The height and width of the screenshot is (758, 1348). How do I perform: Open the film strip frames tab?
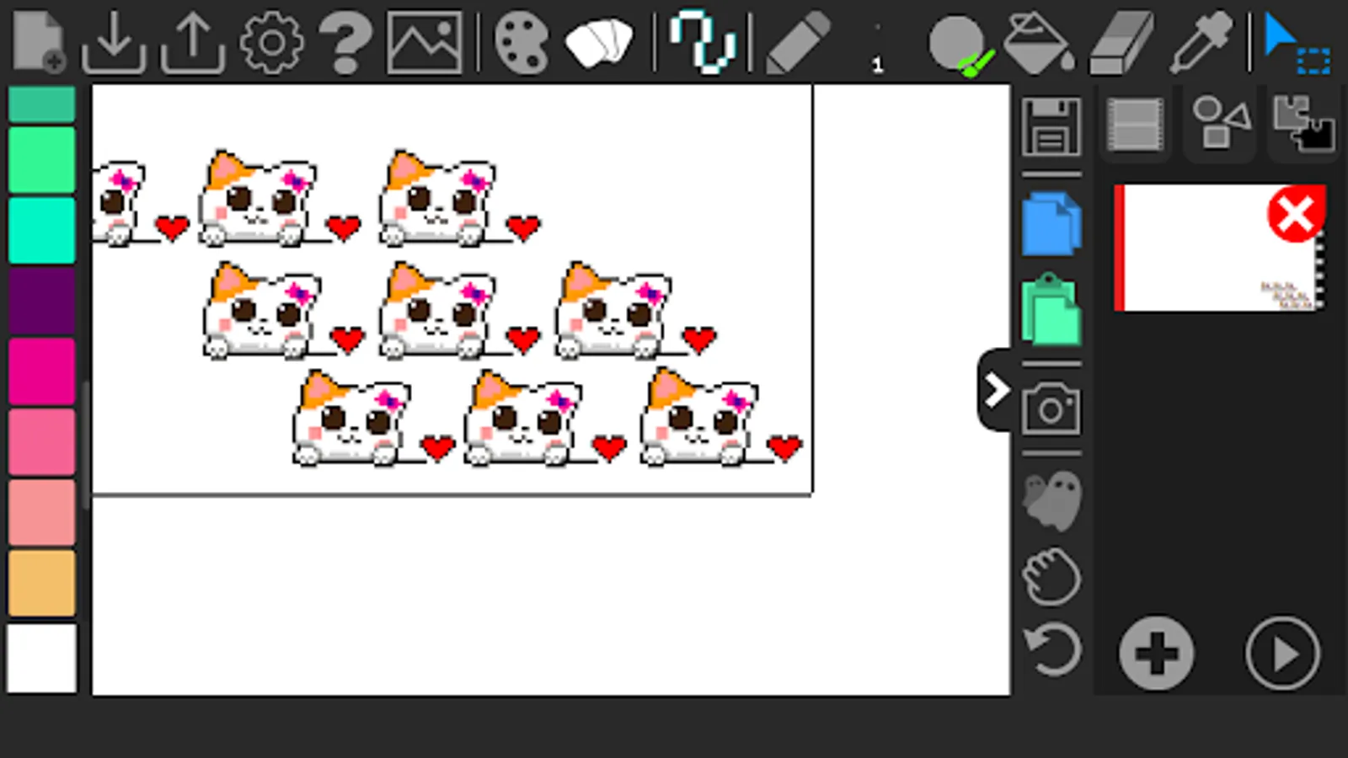pos(1135,125)
